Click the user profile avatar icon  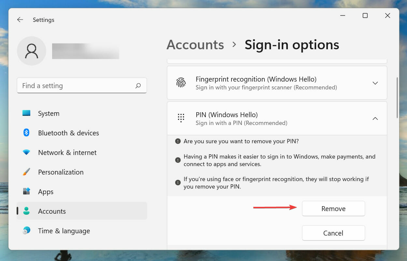[x=32, y=51]
